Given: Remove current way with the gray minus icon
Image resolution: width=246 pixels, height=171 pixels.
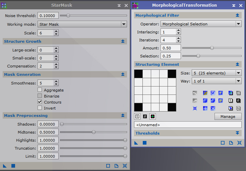Looking at the screenshot, I should pos(238,93).
